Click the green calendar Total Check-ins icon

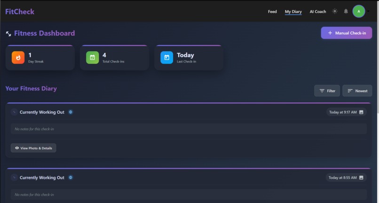tap(92, 57)
